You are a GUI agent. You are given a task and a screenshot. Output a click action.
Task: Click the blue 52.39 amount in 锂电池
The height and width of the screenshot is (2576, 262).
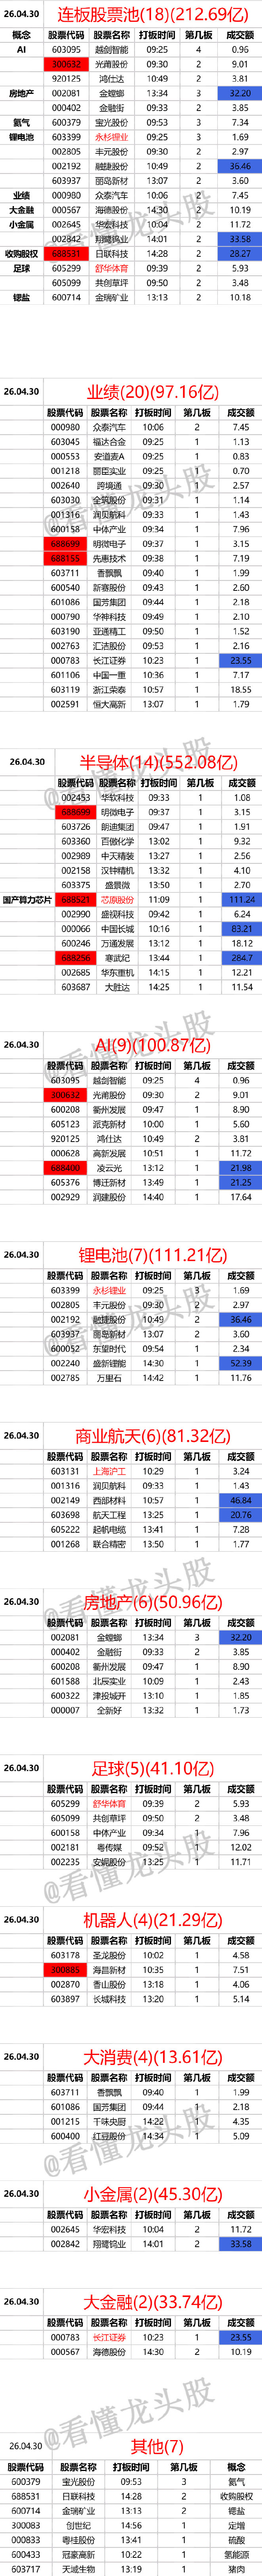click(240, 1363)
